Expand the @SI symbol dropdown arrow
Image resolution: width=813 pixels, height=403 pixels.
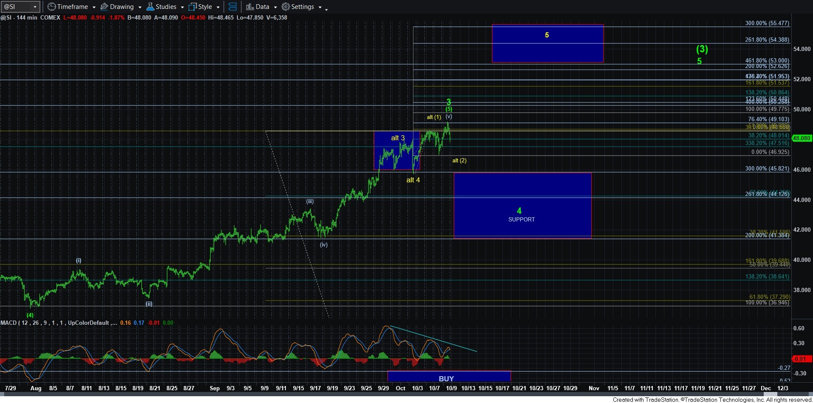click(35, 7)
